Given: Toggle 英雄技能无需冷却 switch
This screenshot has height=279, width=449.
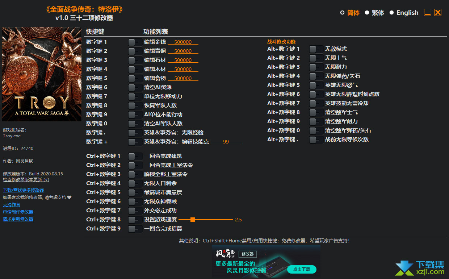Looking at the screenshot, I should point(316,103).
